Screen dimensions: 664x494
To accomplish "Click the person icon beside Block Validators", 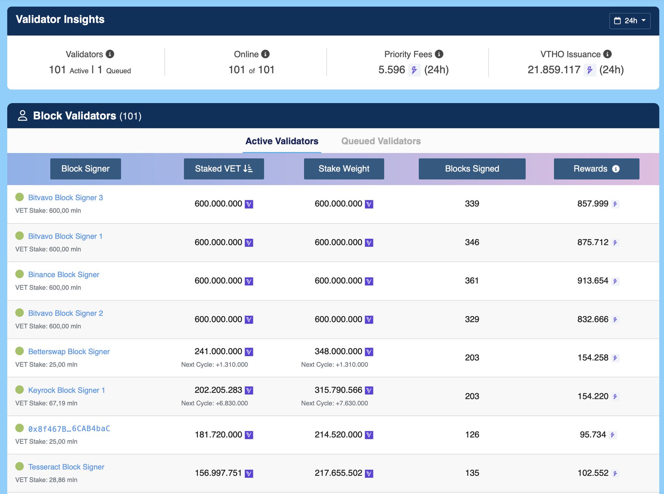I will click(x=22, y=116).
